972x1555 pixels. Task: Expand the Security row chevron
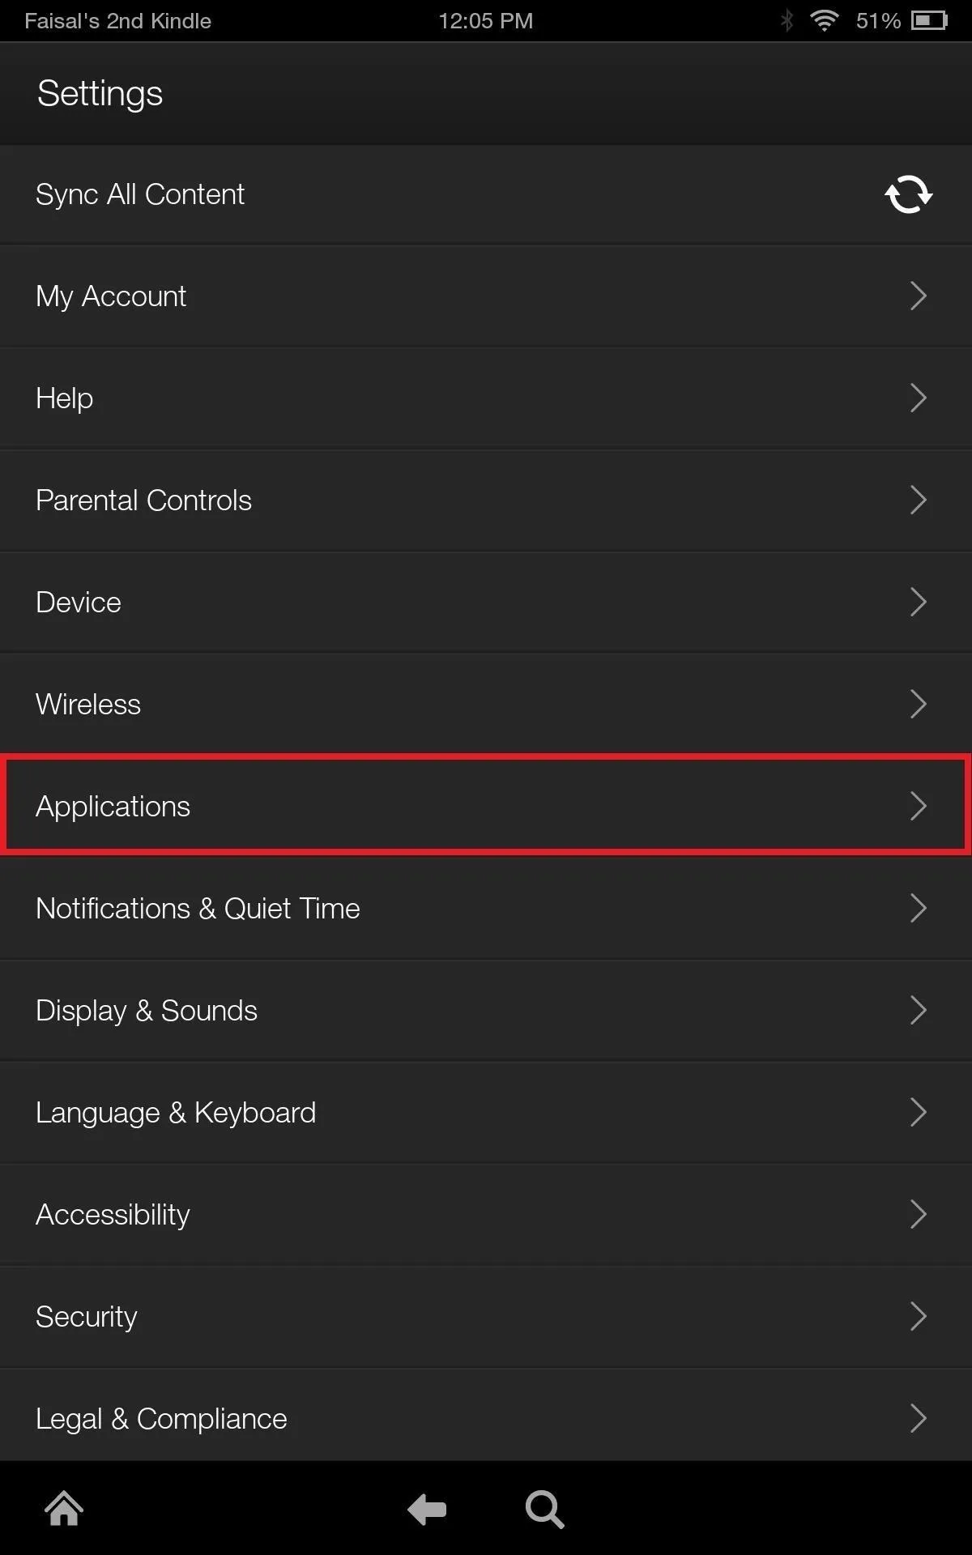(x=918, y=1317)
